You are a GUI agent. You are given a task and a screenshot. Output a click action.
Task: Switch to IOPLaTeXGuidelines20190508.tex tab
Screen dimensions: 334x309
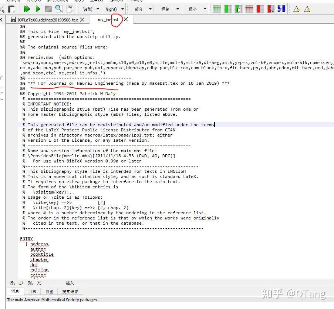click(x=47, y=20)
